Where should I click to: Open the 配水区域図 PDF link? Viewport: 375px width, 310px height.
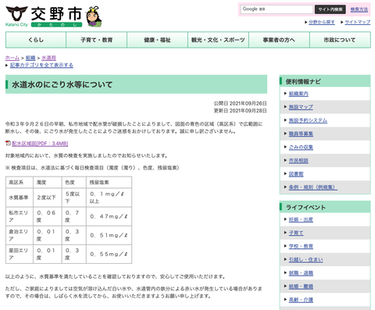point(40,144)
